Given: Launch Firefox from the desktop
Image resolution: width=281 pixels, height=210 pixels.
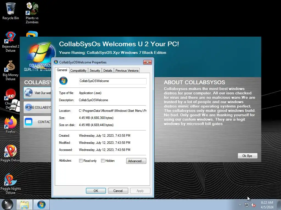Looking at the screenshot, I should (x=11, y=125).
